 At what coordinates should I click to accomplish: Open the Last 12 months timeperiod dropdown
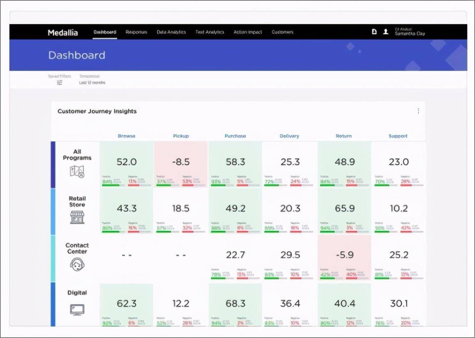pyautogui.click(x=92, y=82)
